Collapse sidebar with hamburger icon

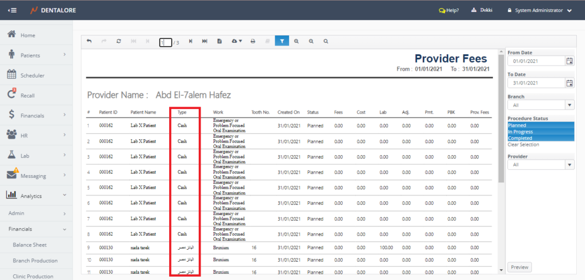[x=12, y=10]
